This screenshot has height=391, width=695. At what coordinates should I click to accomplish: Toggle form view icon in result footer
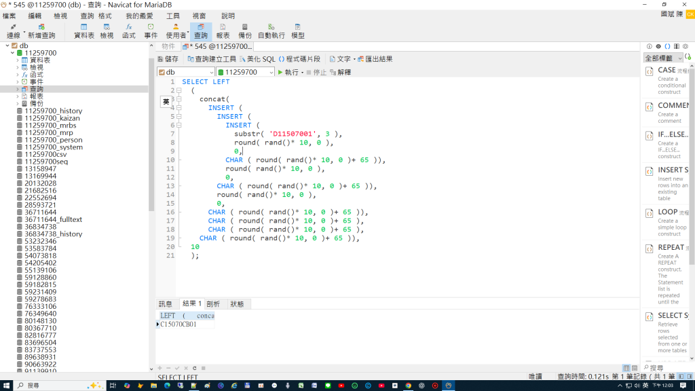point(635,368)
